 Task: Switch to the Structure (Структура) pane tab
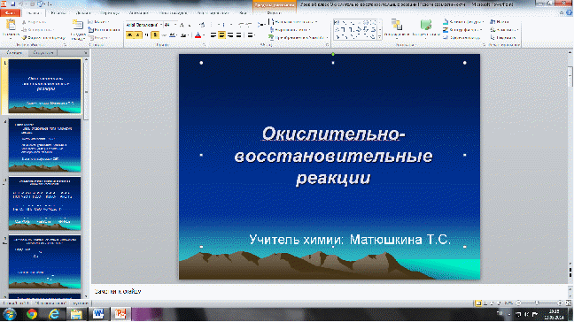[x=43, y=53]
